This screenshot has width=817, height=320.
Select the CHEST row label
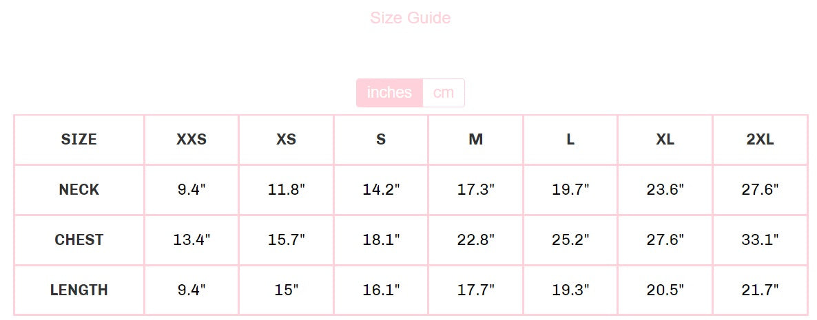click(x=79, y=240)
